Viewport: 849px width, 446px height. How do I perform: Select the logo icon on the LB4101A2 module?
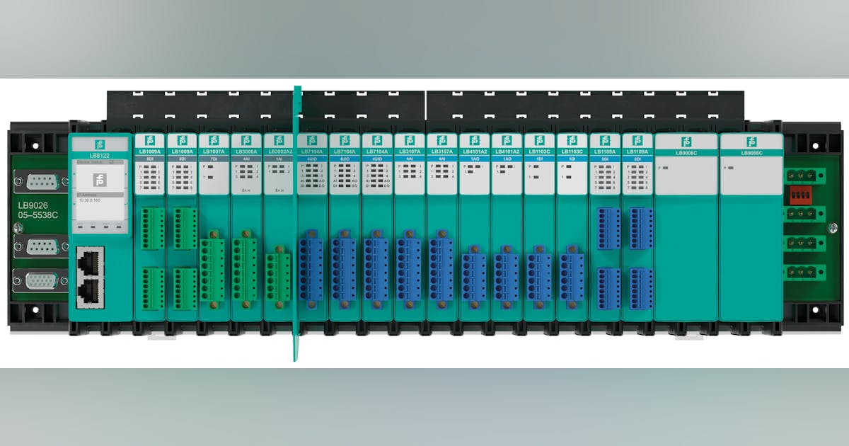tap(474, 140)
